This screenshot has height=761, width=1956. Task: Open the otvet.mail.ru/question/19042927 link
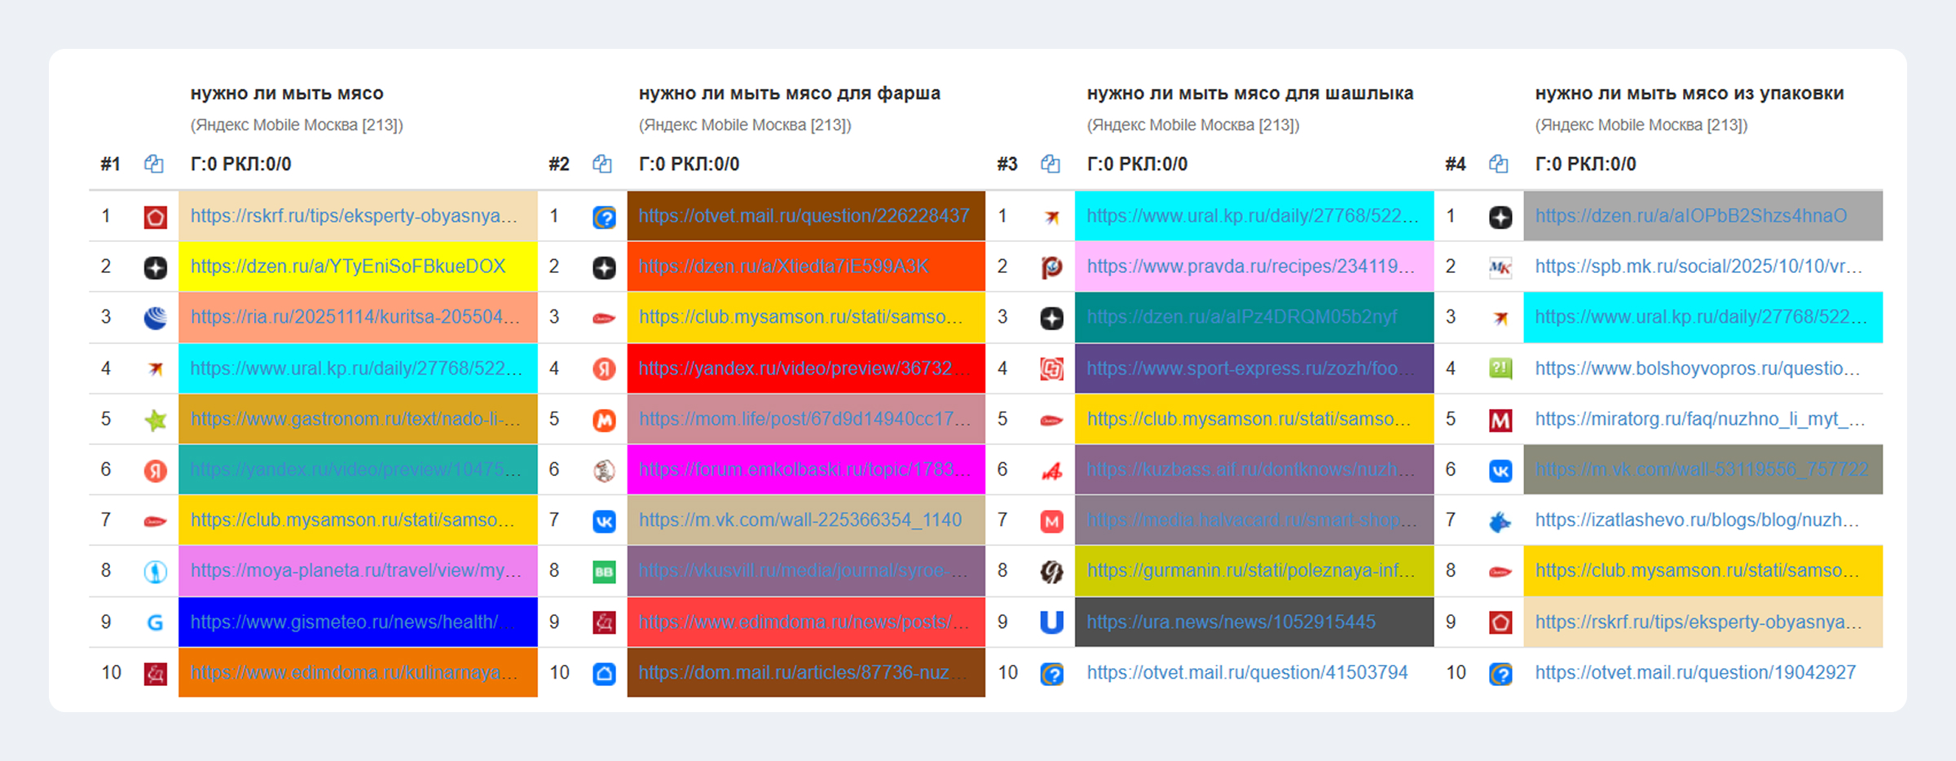click(x=1695, y=672)
